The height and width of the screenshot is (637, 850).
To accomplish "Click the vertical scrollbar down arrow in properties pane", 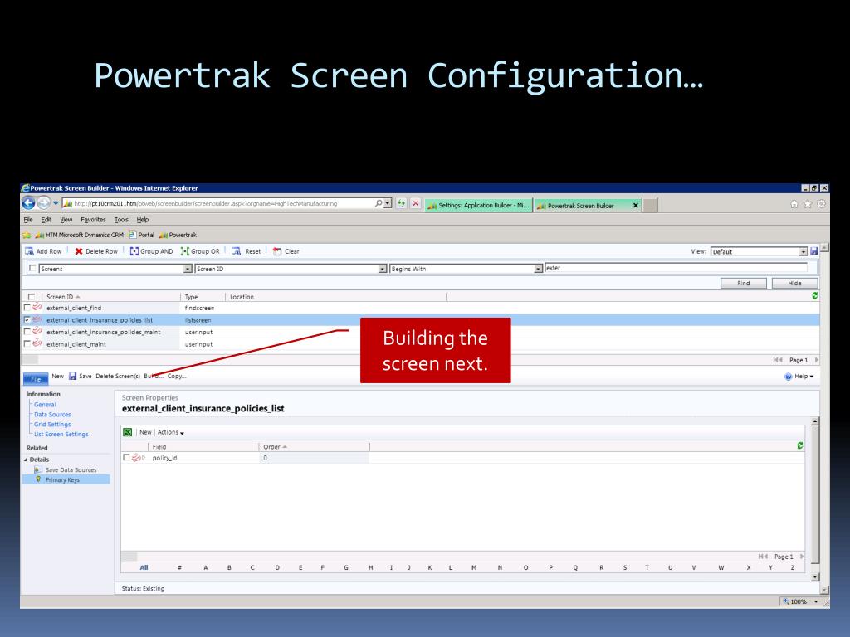I will pos(815,577).
